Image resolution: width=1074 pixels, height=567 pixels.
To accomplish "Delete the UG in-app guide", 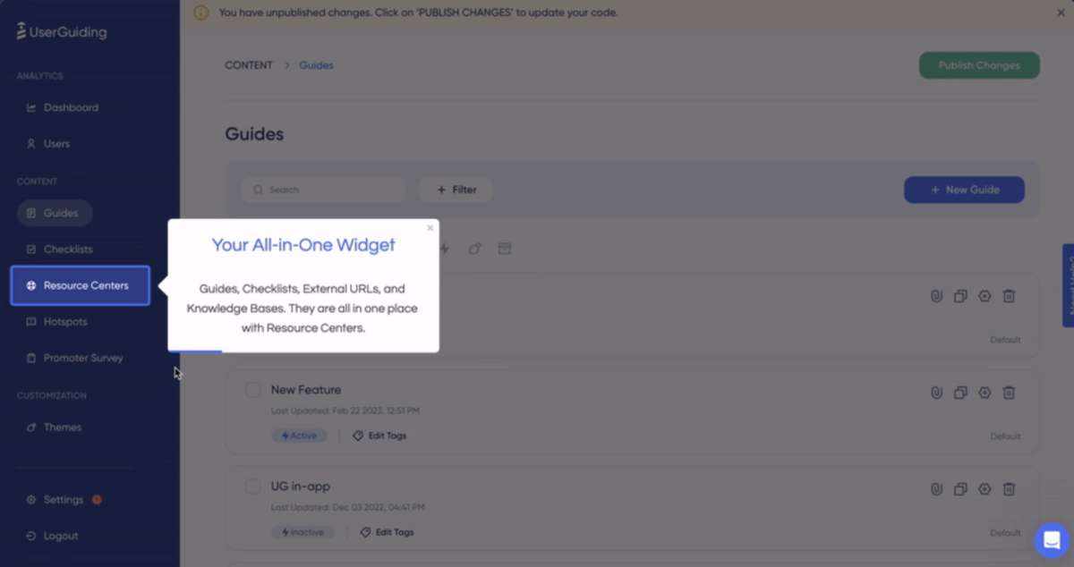I will click(1009, 489).
